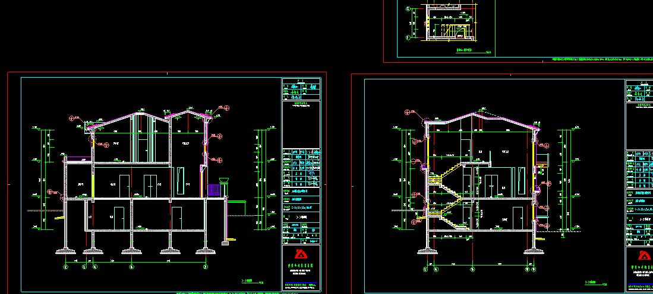Viewport: 653px width, 294px height.
Task: Select the rightmost column footing in right section
Action: (534, 251)
